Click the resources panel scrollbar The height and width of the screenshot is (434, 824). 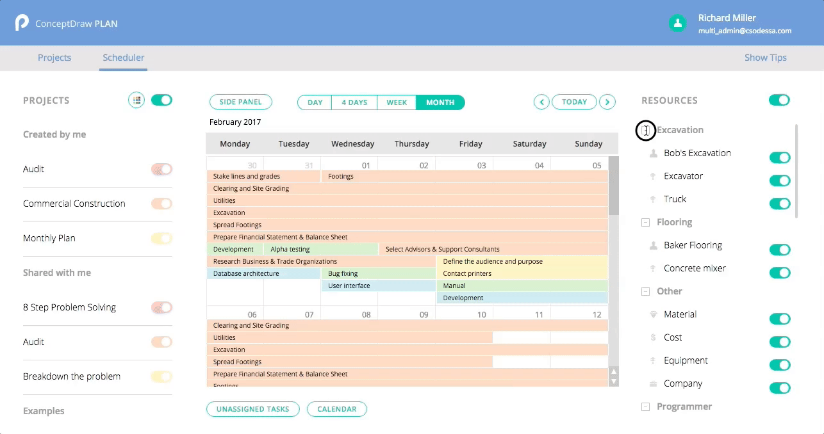[x=797, y=171]
